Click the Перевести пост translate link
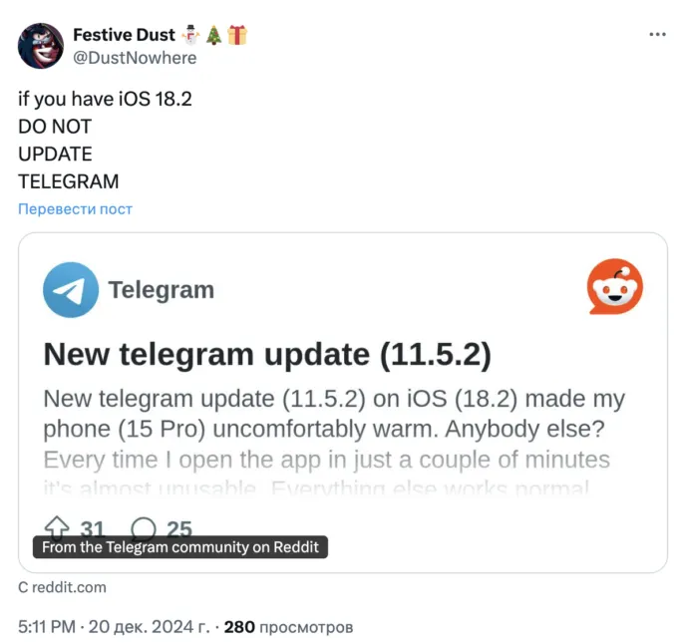 pyautogui.click(x=75, y=209)
